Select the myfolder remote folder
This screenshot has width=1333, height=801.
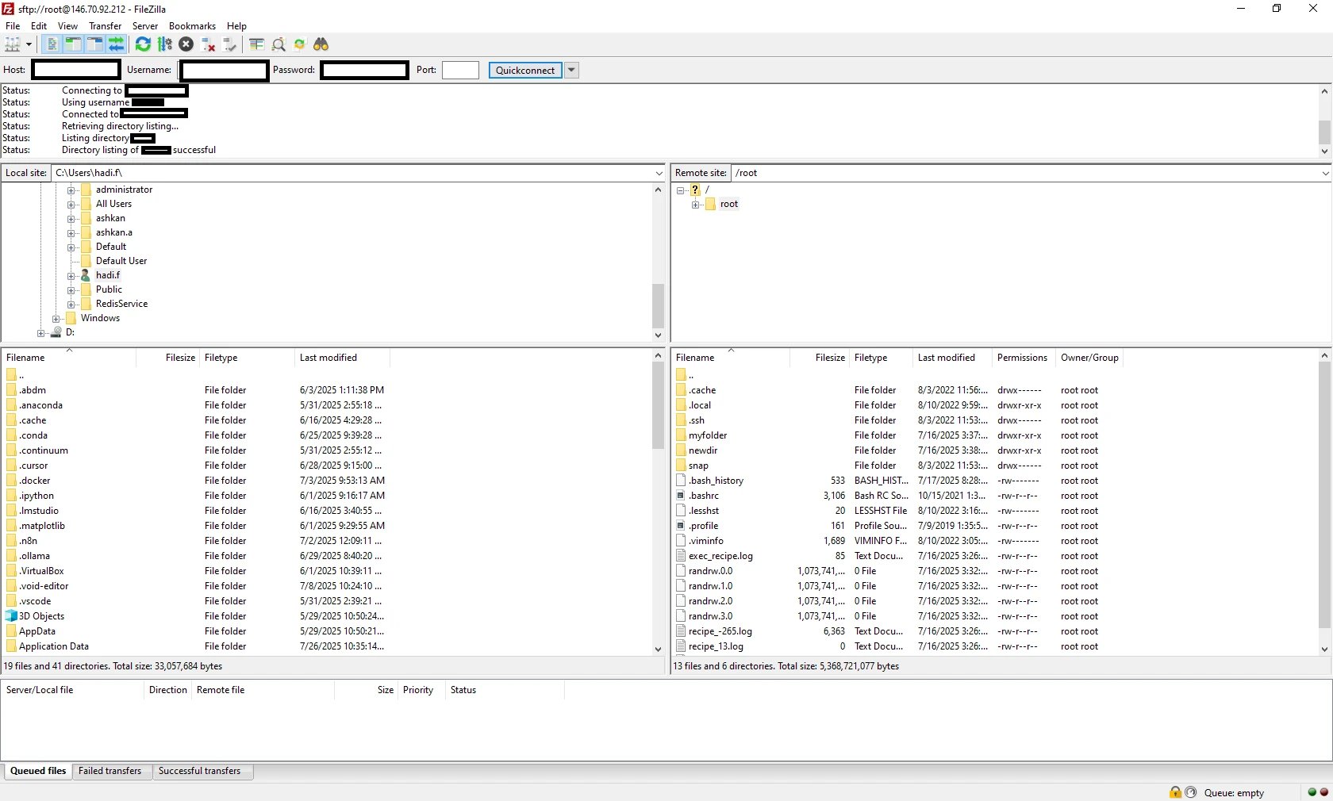point(708,435)
